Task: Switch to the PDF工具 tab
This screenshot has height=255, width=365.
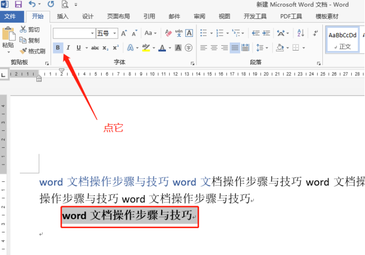Action: point(291,16)
